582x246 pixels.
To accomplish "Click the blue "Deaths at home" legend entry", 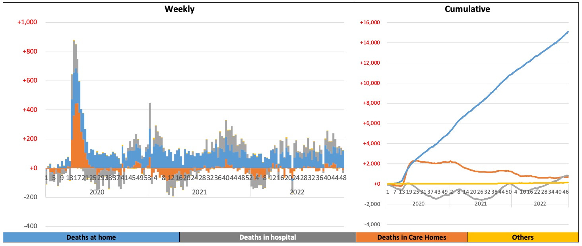I will click(91, 237).
